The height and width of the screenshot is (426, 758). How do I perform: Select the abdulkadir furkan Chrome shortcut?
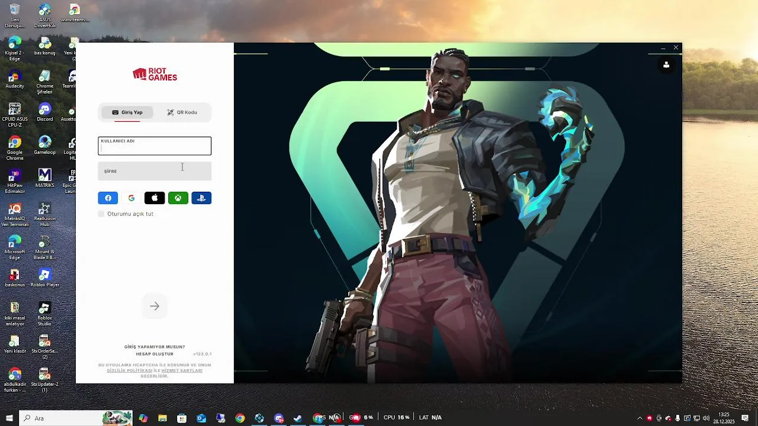coord(15,380)
